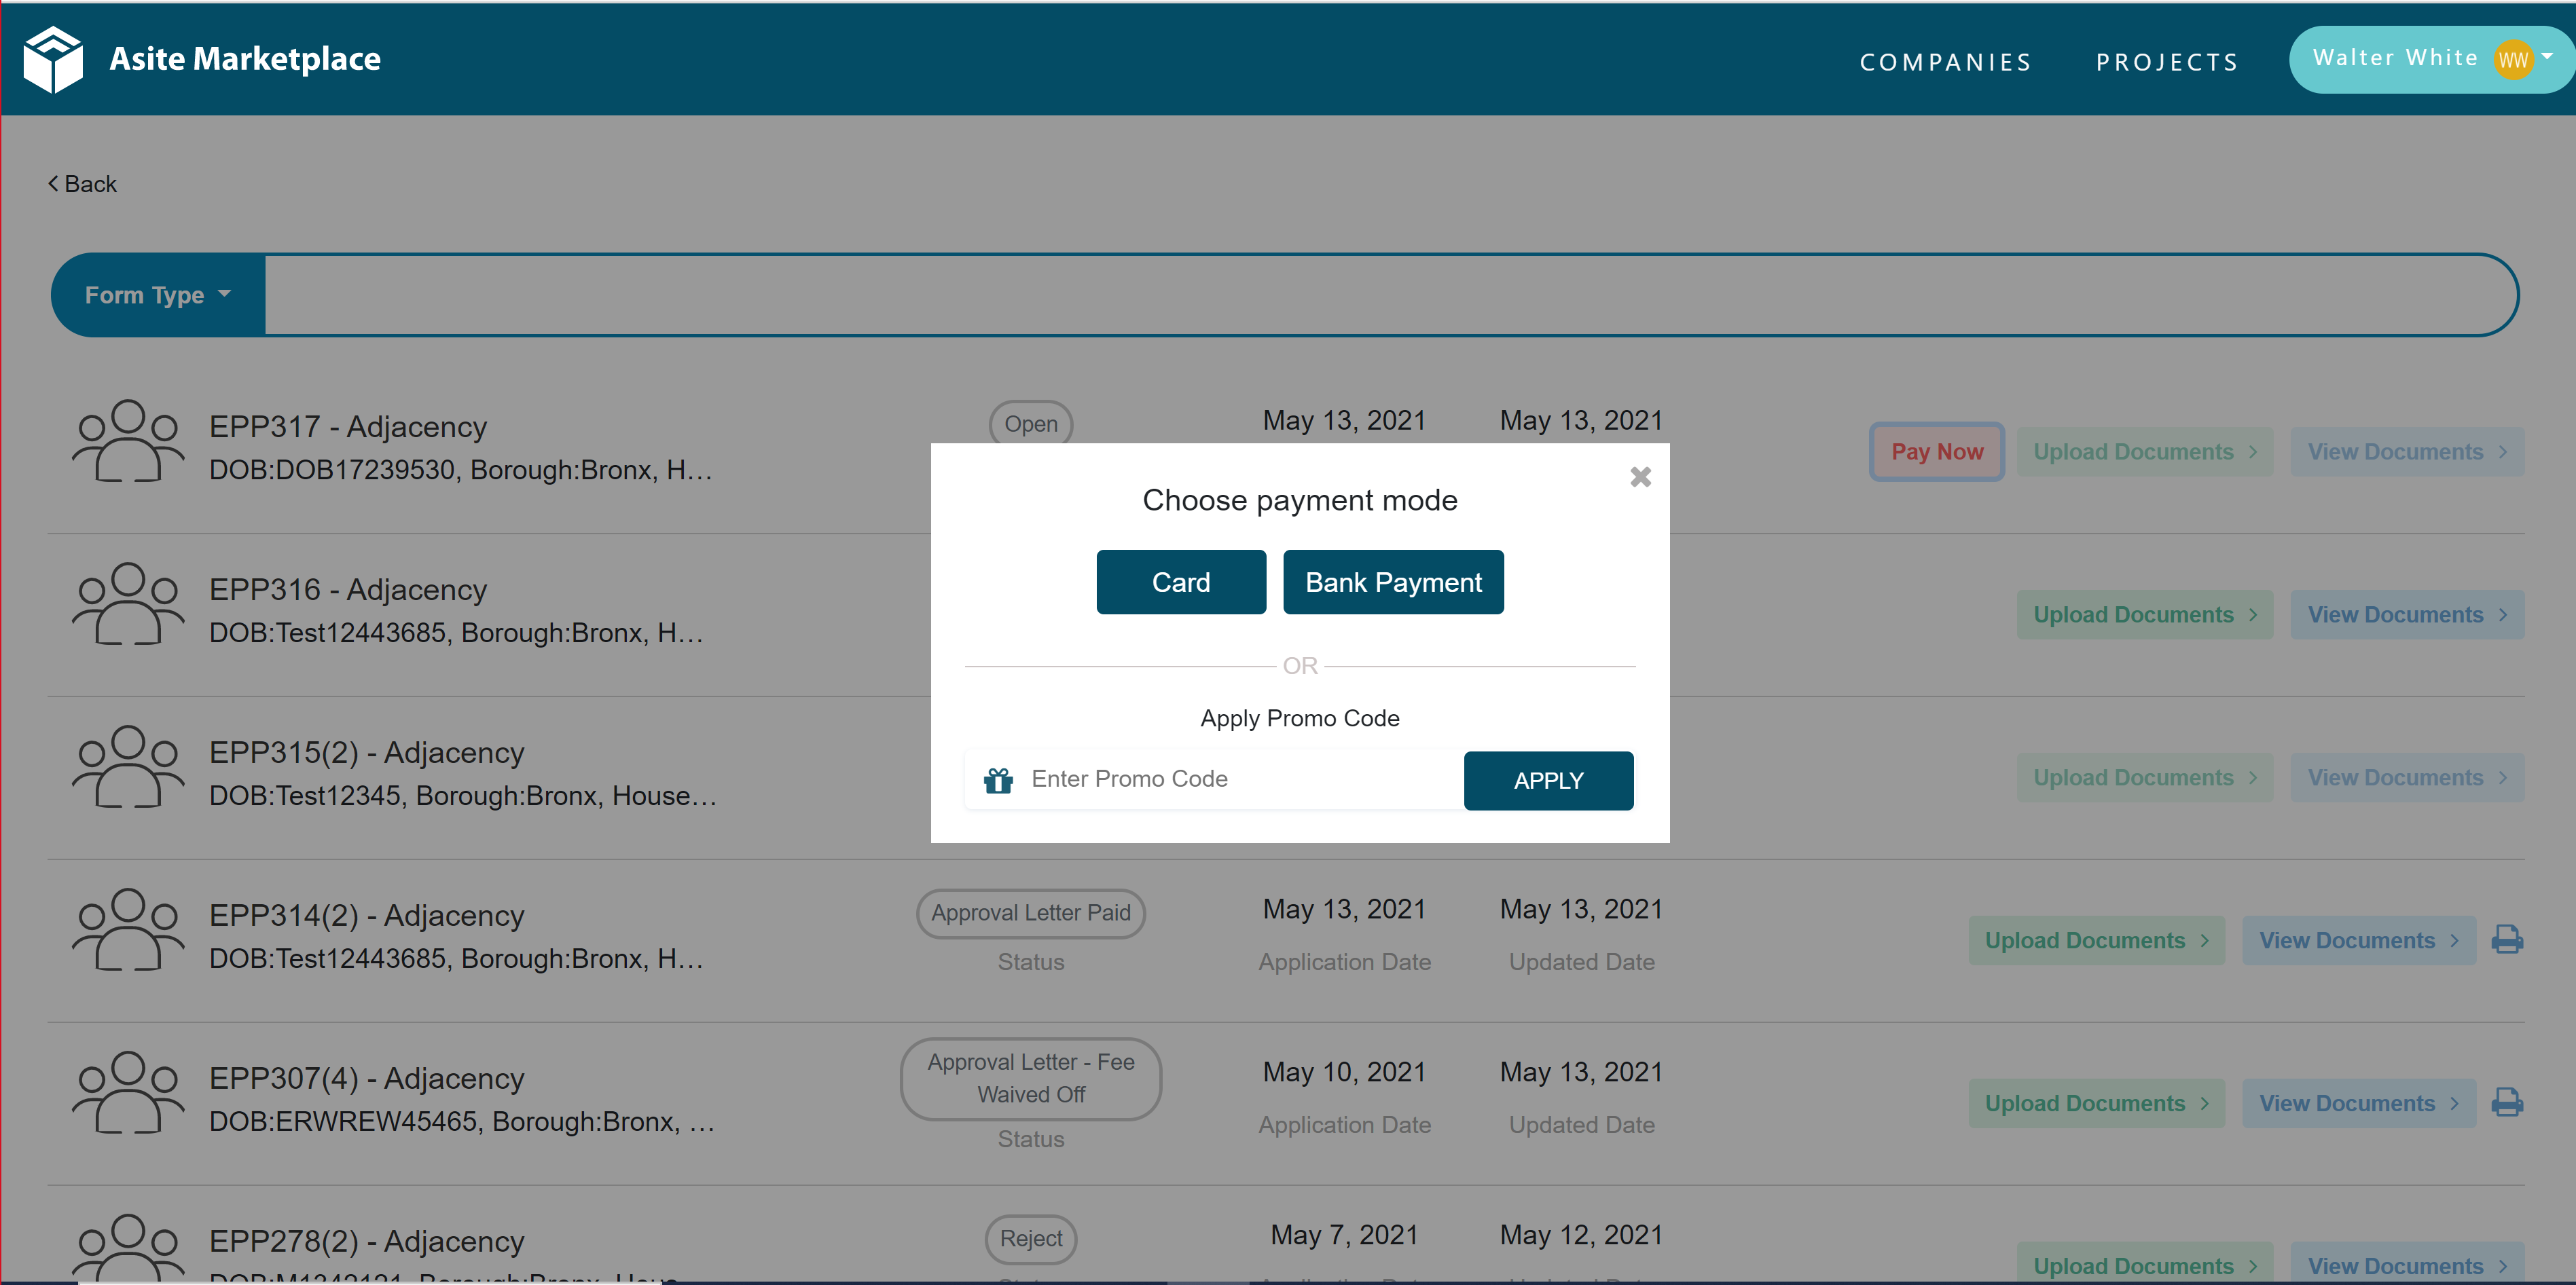The image size is (2576, 1285).
Task: Click the gift icon in promo code field
Action: tap(998, 779)
